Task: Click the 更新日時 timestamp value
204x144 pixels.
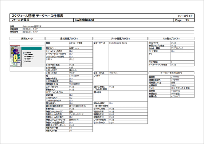Action: coord(30,29)
